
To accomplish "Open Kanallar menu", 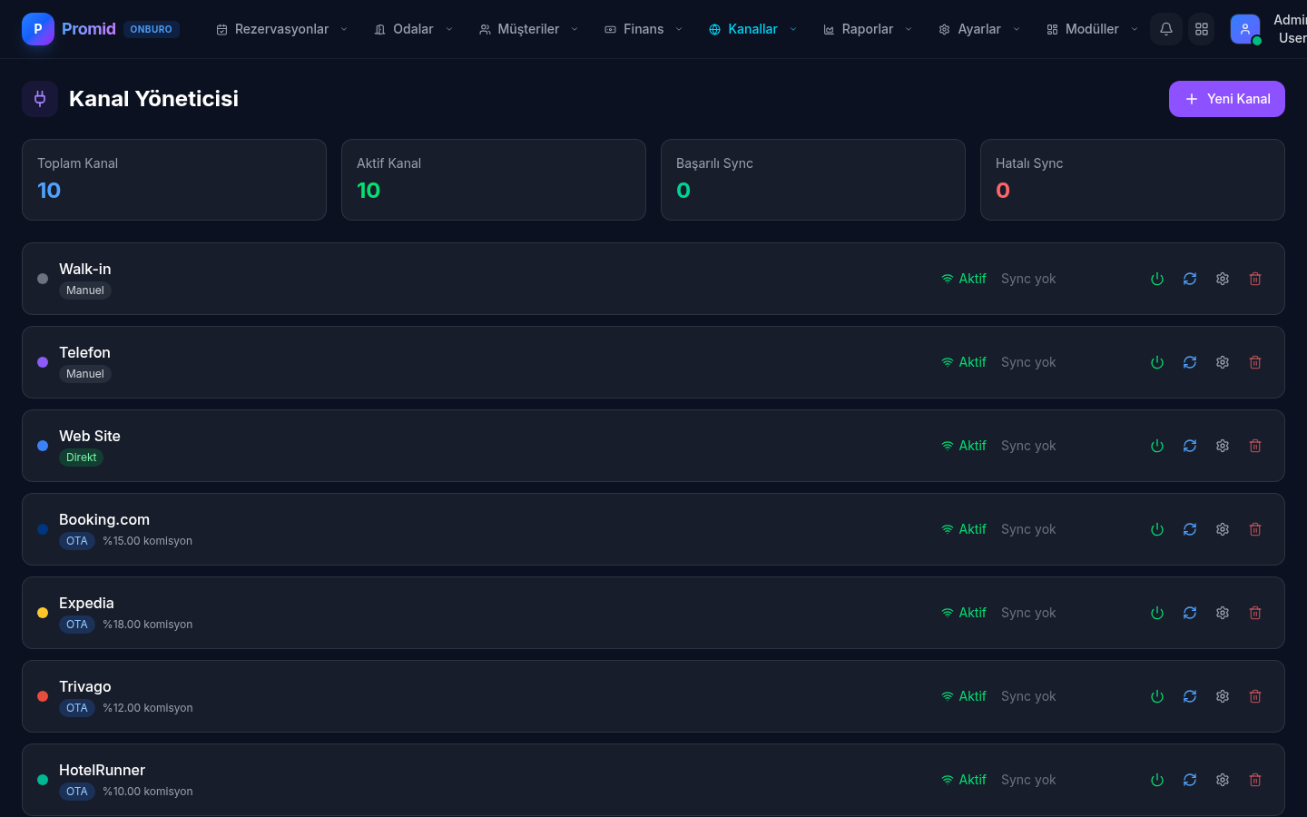I will pos(752,29).
